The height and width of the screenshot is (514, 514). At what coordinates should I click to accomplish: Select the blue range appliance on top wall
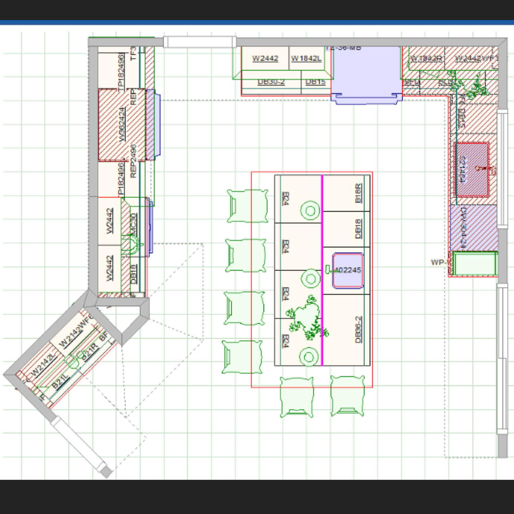[366, 74]
